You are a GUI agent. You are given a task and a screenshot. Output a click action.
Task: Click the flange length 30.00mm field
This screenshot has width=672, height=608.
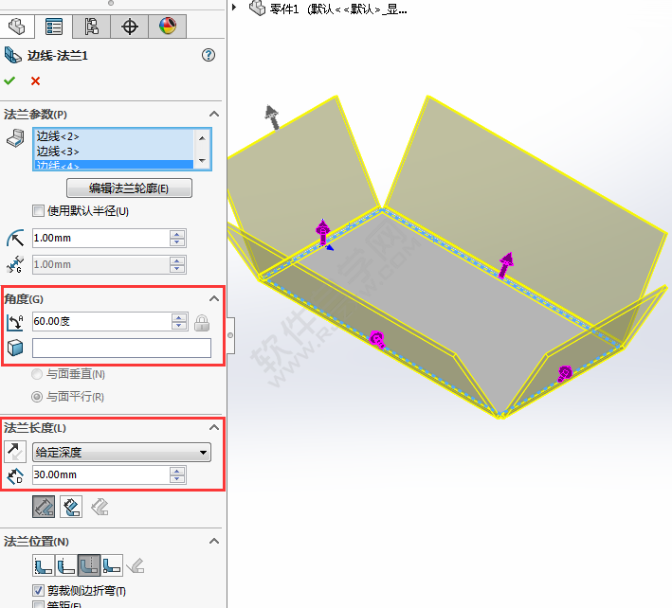(x=100, y=474)
